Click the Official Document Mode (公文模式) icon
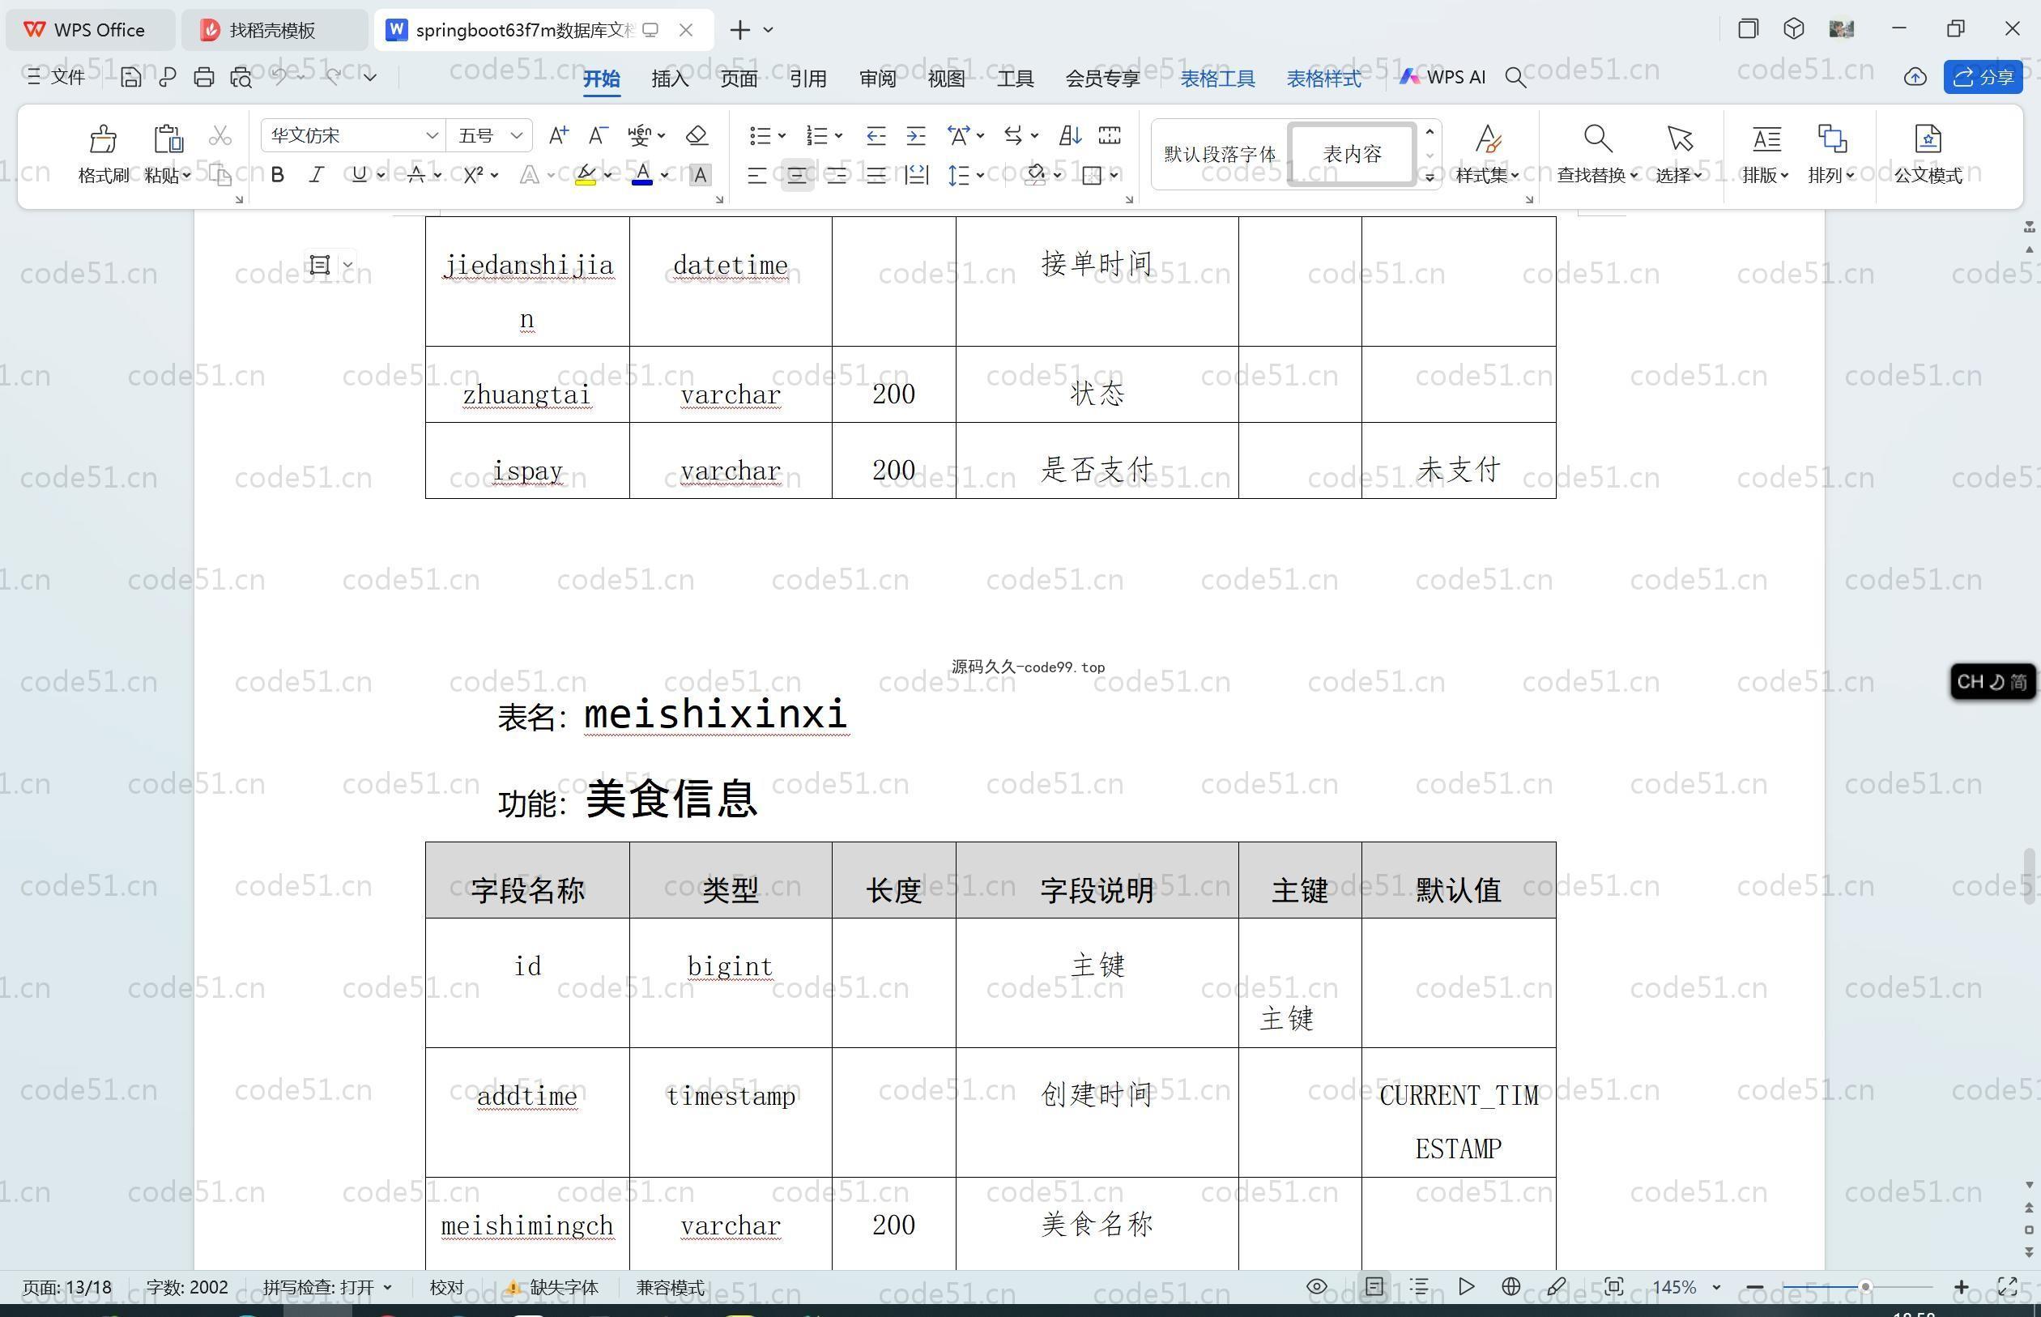 click(1928, 139)
